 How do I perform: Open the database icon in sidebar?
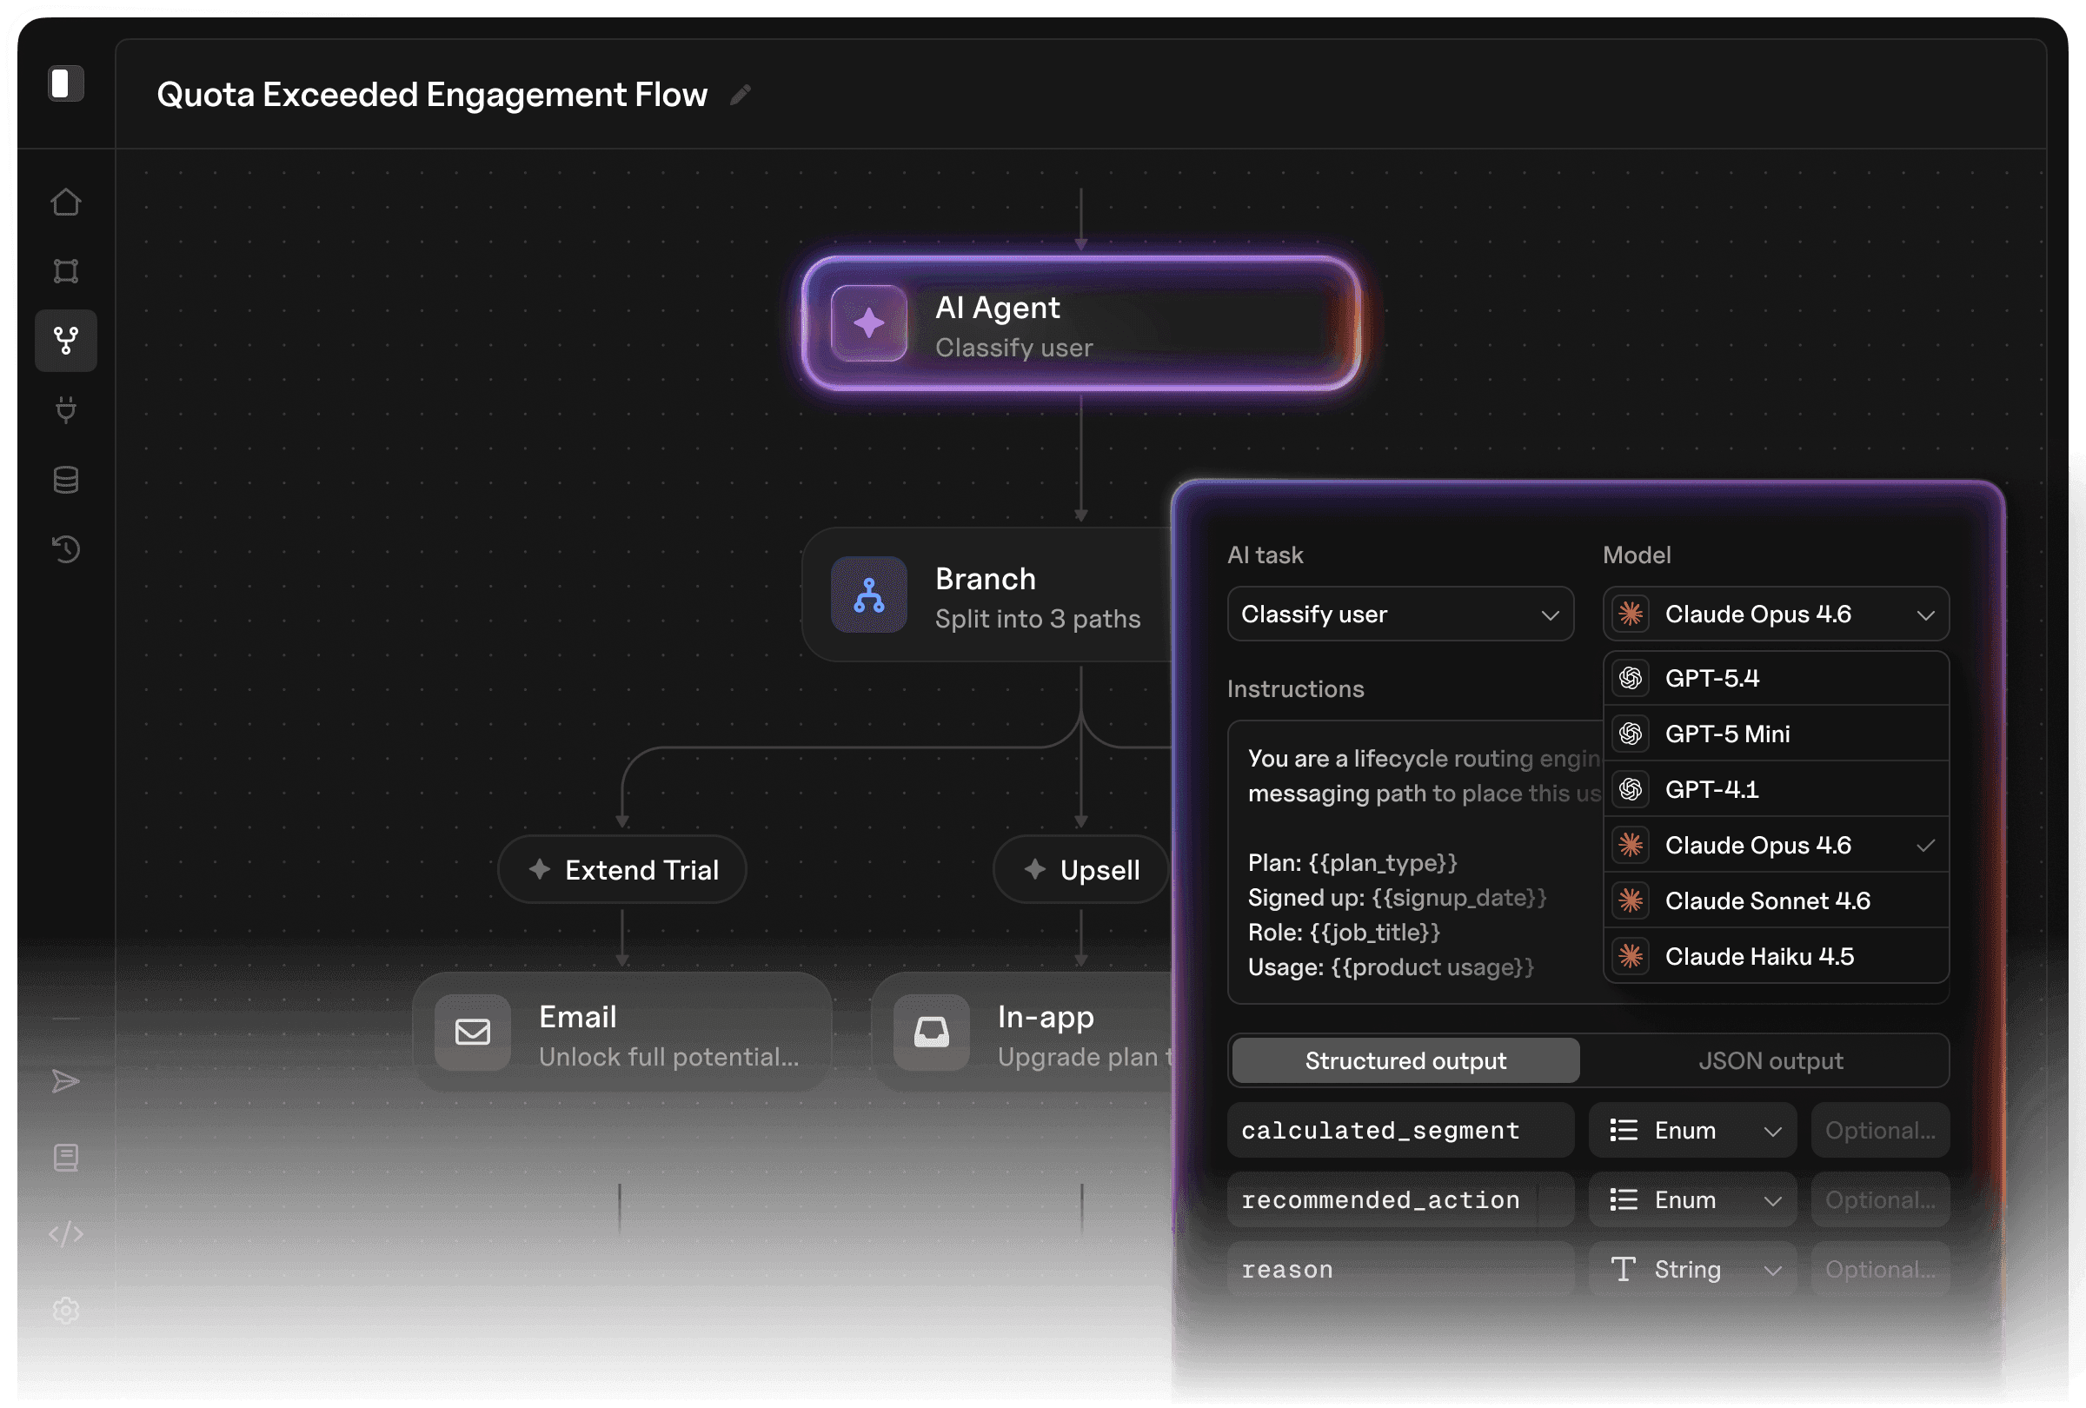[x=65, y=480]
